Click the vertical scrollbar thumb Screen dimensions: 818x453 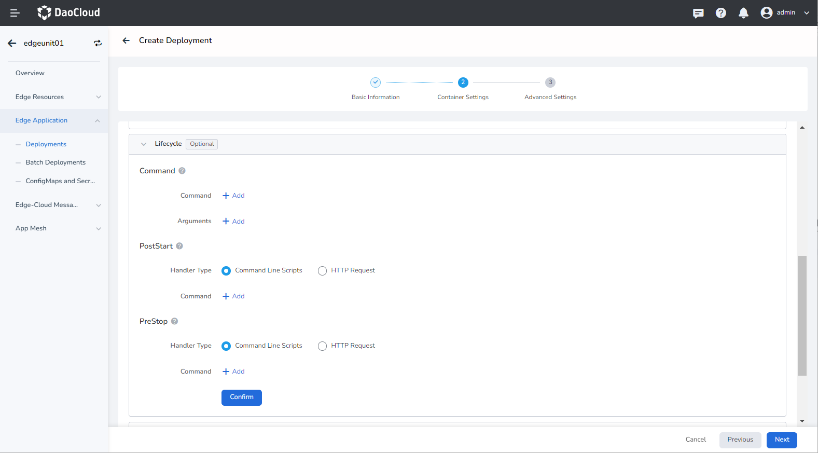(802, 315)
